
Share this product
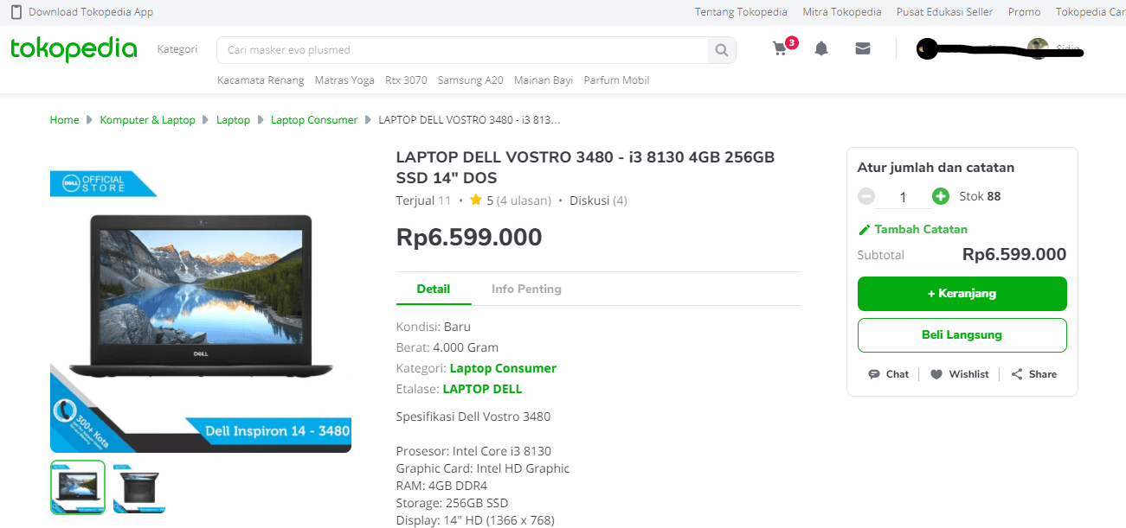coord(1033,374)
